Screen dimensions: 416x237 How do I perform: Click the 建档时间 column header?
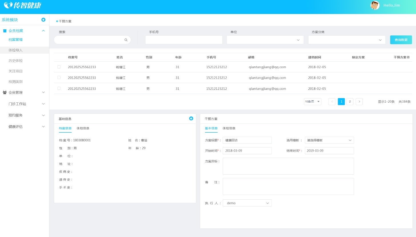[x=315, y=57]
